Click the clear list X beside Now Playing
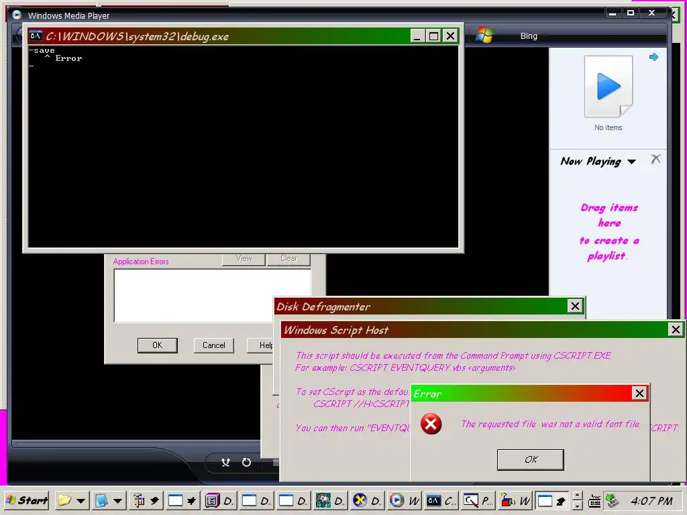Screen dimensions: 687x515 pyautogui.click(x=655, y=159)
